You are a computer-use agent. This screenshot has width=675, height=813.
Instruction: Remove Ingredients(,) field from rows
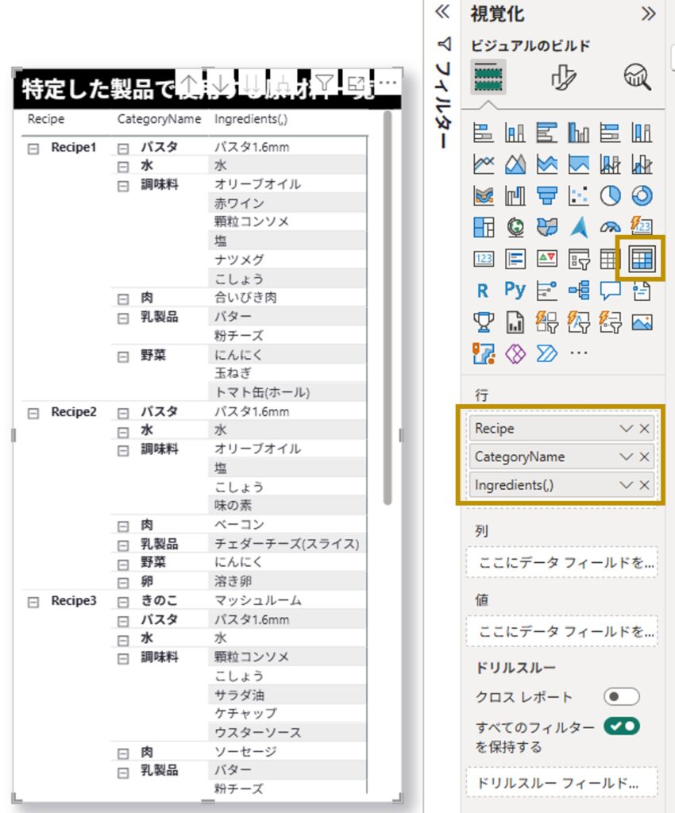(645, 484)
